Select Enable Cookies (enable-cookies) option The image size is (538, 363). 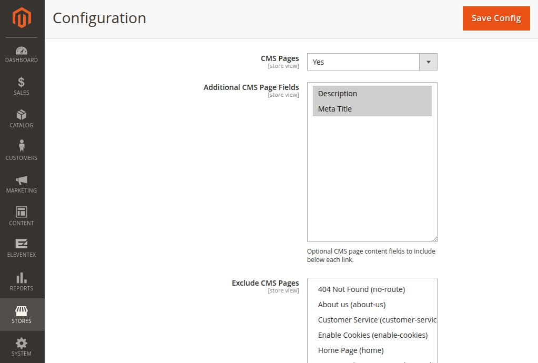[373, 335]
